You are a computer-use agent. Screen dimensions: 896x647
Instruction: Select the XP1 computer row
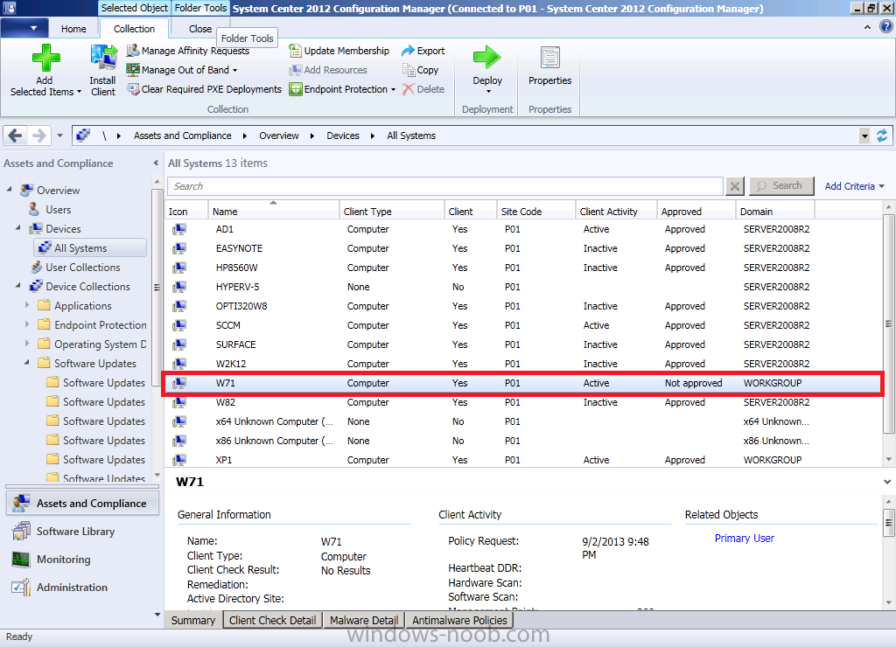(x=524, y=460)
